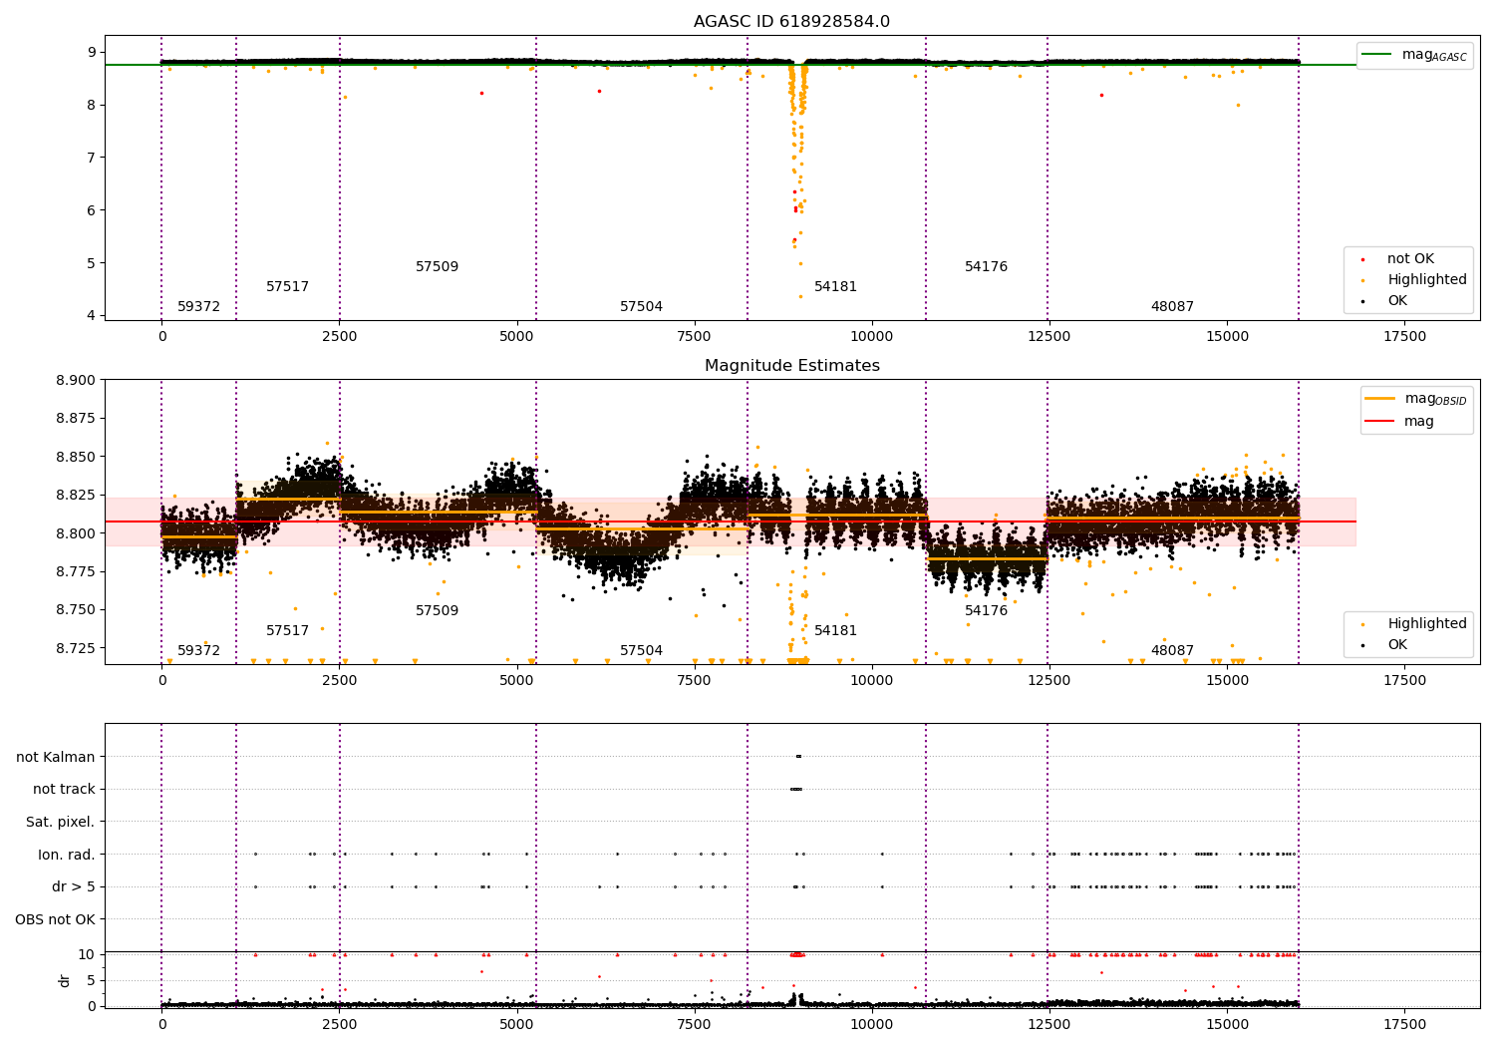Click the 'Sat. pixel.' row label
The width and height of the screenshot is (1495, 1047).
(61, 823)
